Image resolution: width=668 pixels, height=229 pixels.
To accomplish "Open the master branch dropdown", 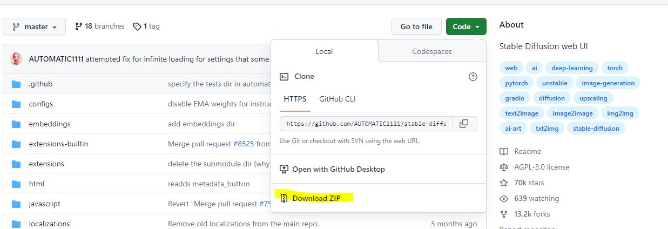I will pyautogui.click(x=34, y=26).
